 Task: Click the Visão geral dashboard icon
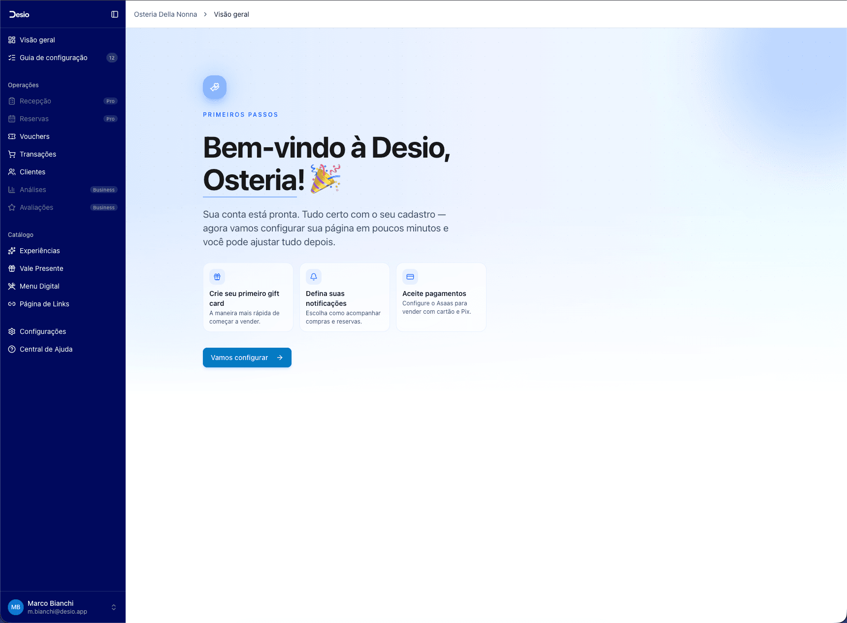coord(12,40)
